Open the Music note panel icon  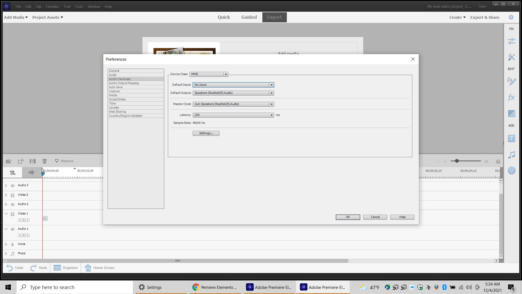pos(511,155)
